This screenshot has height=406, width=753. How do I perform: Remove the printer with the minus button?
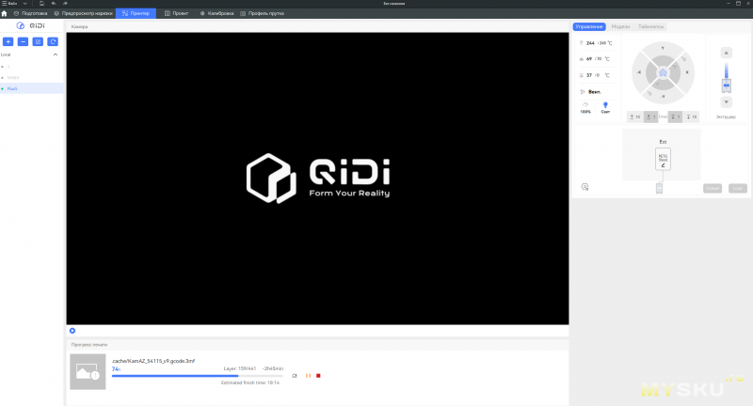click(23, 41)
